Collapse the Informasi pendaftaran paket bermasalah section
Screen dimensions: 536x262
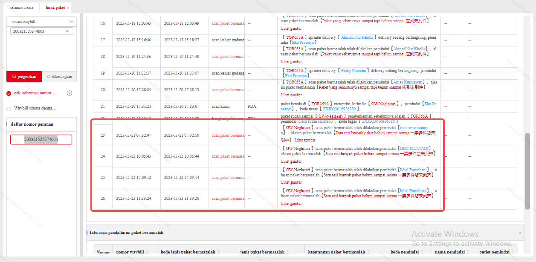click(520, 233)
